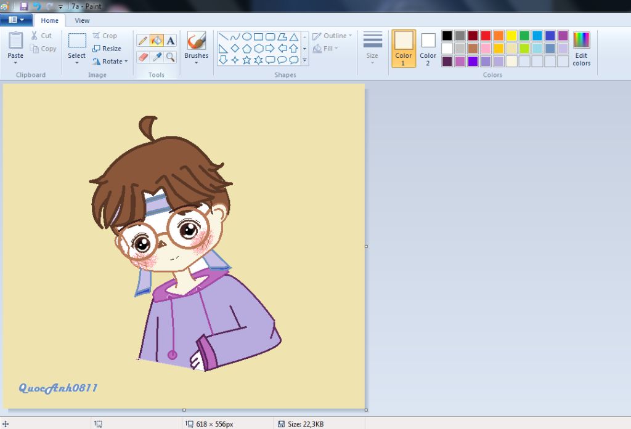Click the Undo arrow in the title bar
Viewport: 631px width, 429px height.
coord(36,6)
